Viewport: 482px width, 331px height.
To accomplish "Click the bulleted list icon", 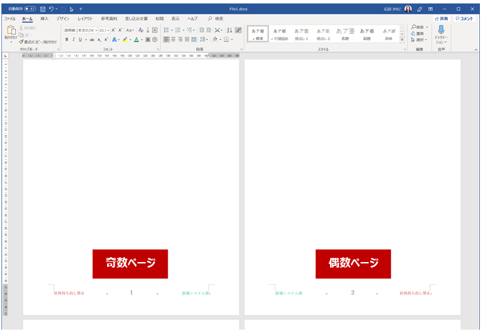I will (x=166, y=30).
